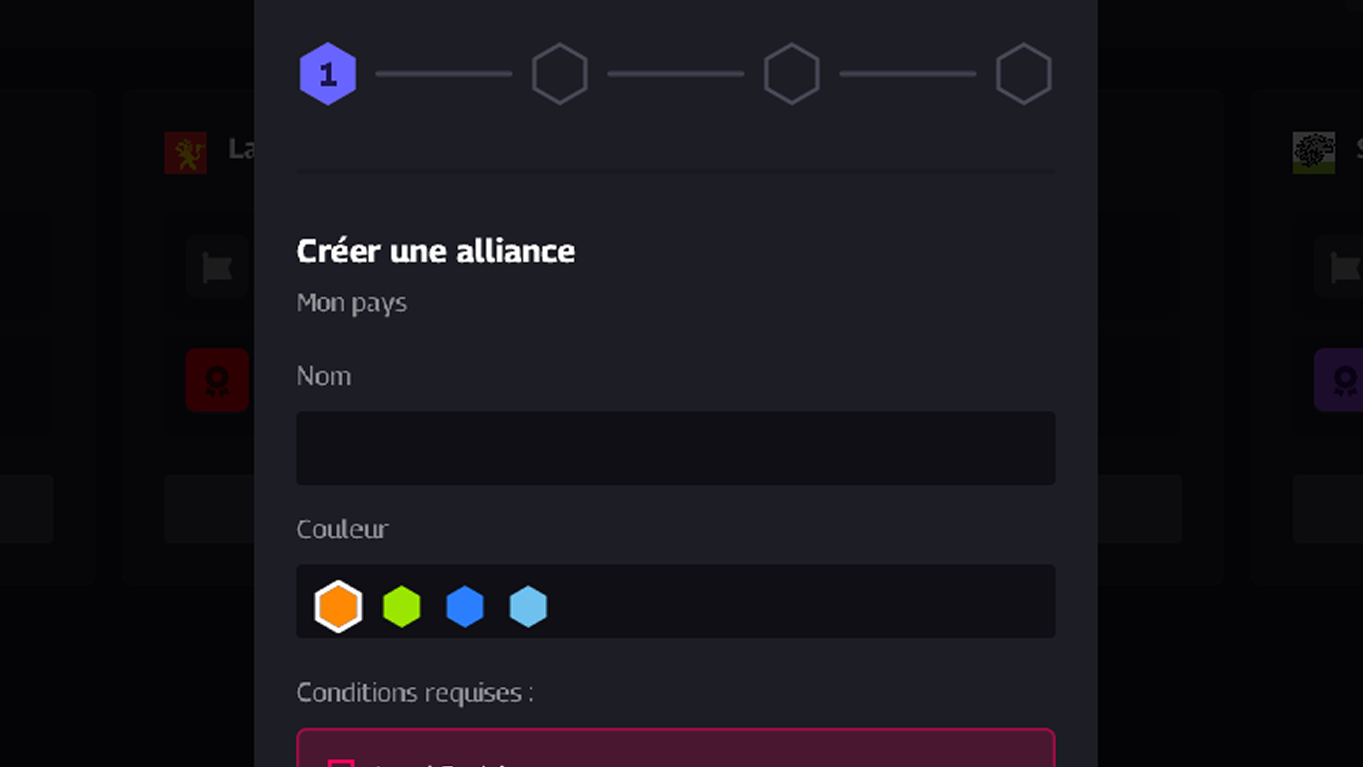This screenshot has width=1363, height=767.
Task: Click inside the Nom input field
Action: point(675,448)
